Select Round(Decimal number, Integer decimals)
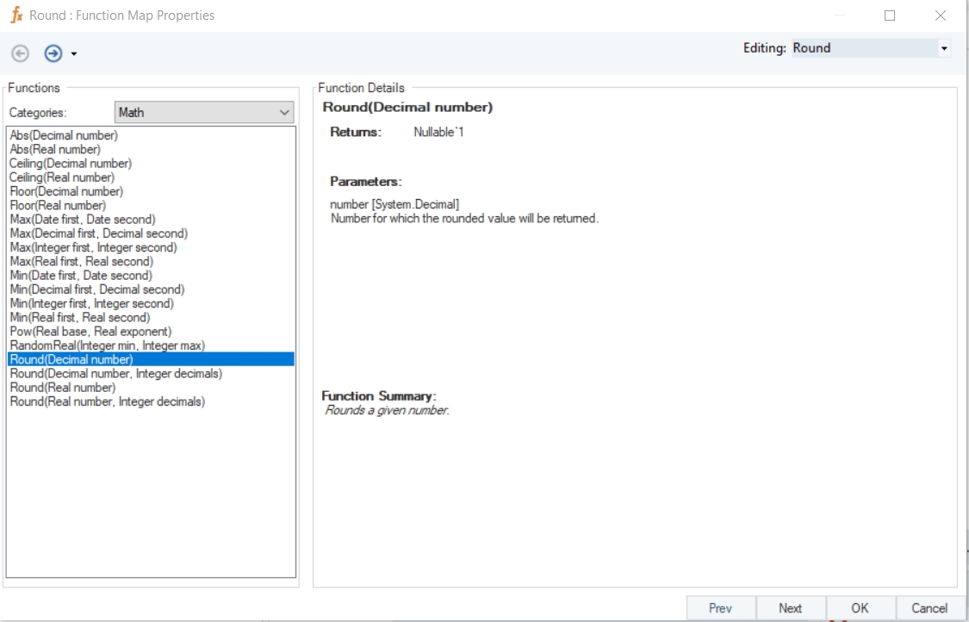 point(115,374)
